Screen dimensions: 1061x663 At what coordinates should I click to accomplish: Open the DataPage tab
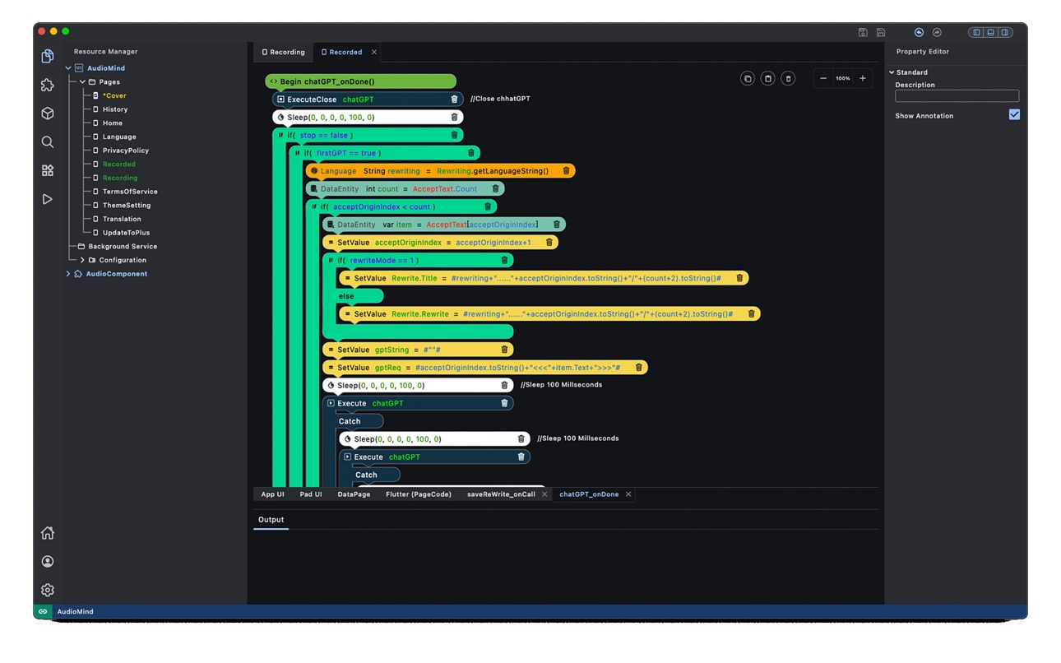click(354, 494)
